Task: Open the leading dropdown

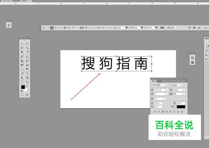Action: pos(184,90)
